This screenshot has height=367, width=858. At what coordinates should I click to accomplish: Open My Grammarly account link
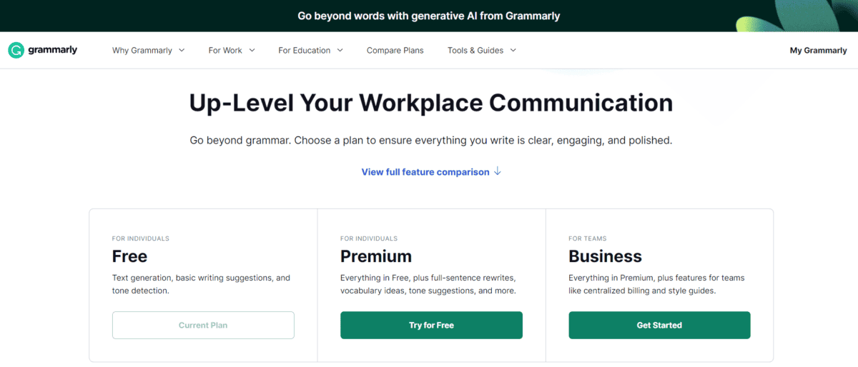pyautogui.click(x=818, y=50)
